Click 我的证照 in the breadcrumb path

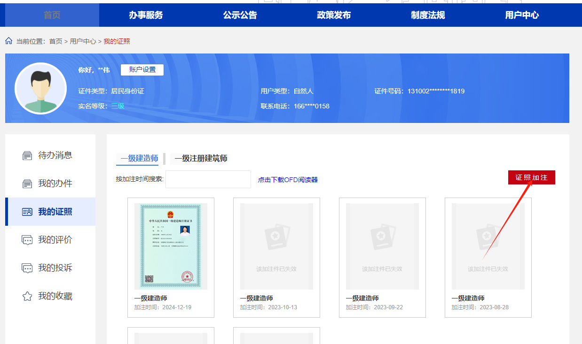(117, 41)
